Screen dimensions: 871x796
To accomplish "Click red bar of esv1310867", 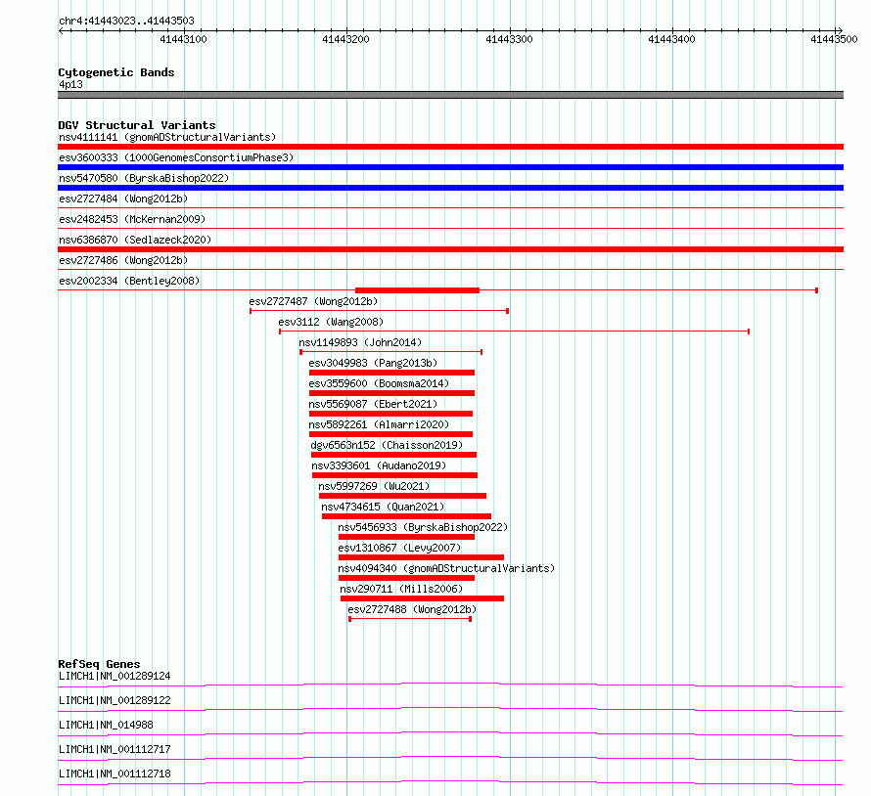I will [421, 557].
